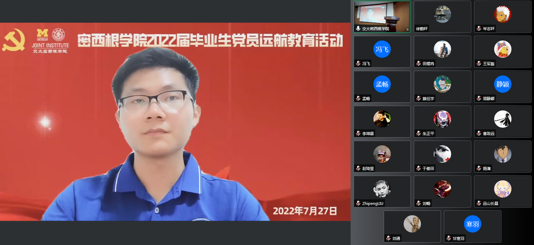Open the 交大密西根学院 conference room video tile
Viewport: 534px width, 245px height.
click(382, 17)
